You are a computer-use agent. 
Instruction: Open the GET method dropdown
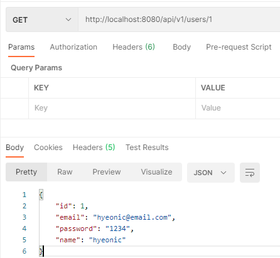(42, 19)
